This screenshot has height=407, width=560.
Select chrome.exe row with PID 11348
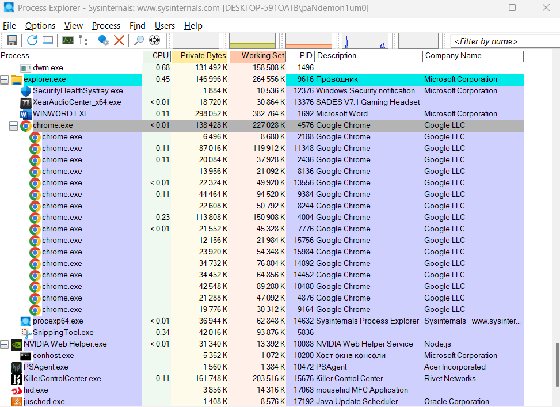[262, 149]
